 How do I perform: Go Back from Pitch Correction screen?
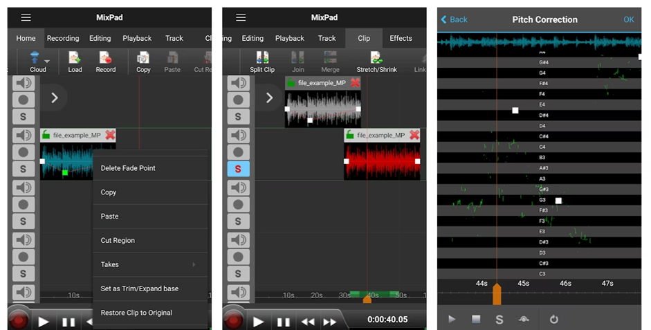[454, 19]
